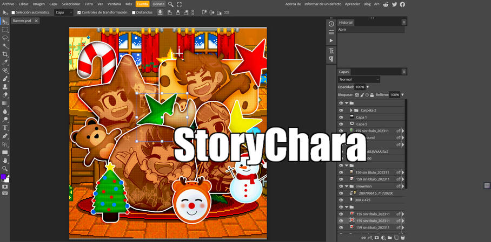Uncheck Controles de transformación
The height and width of the screenshot is (242, 491).
[x=79, y=12]
